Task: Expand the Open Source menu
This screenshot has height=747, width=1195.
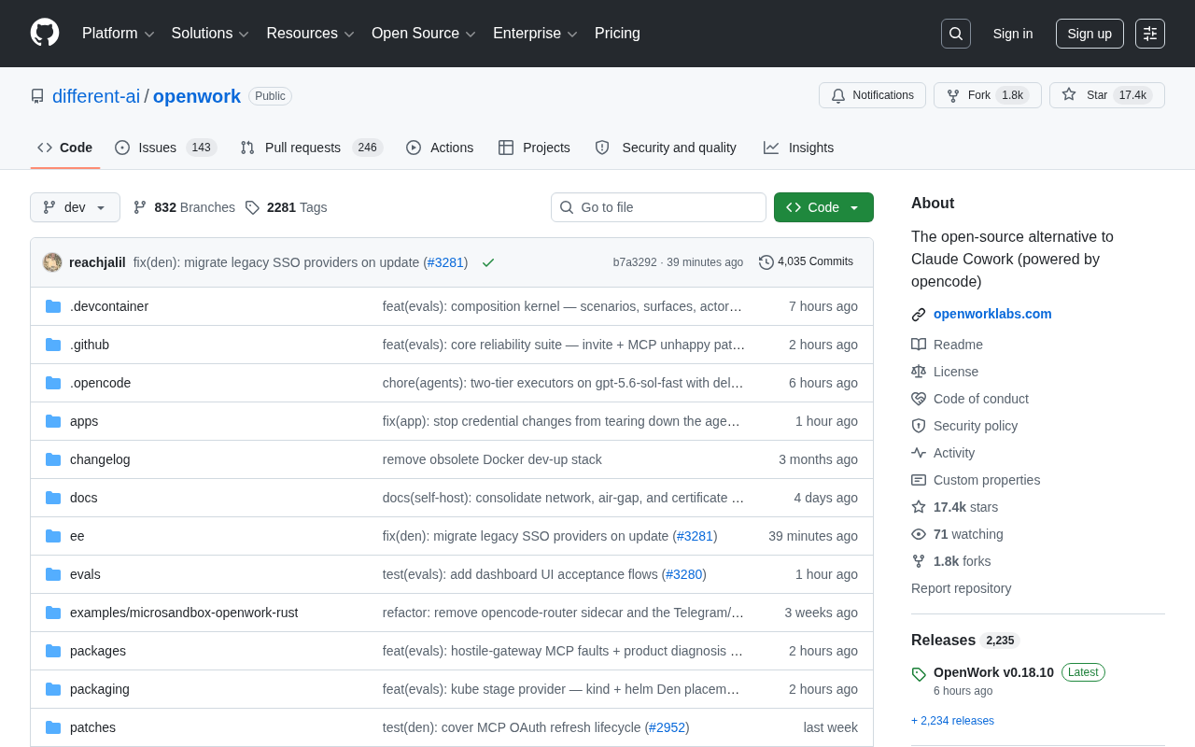Action: coord(424,34)
